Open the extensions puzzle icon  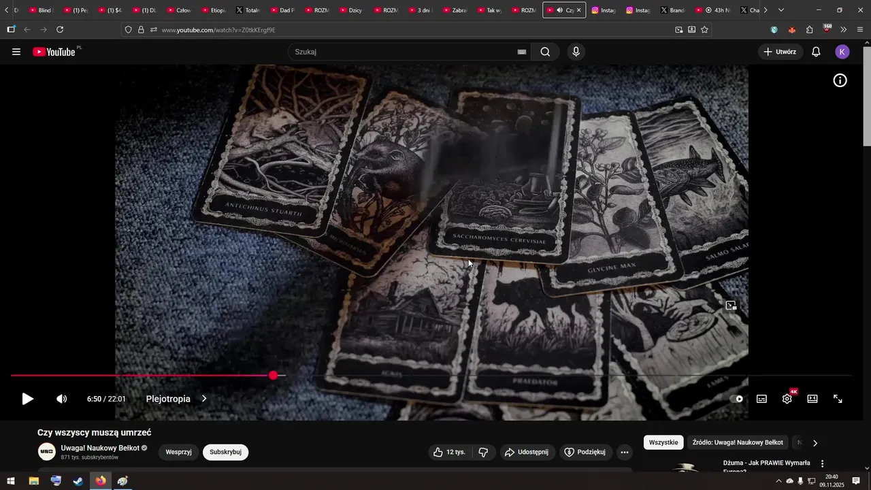tap(810, 30)
